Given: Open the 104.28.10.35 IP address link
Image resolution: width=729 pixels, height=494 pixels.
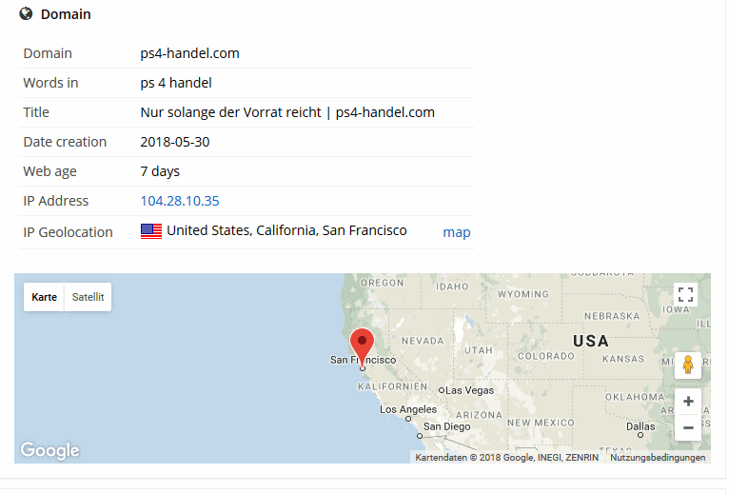Looking at the screenshot, I should (x=180, y=201).
